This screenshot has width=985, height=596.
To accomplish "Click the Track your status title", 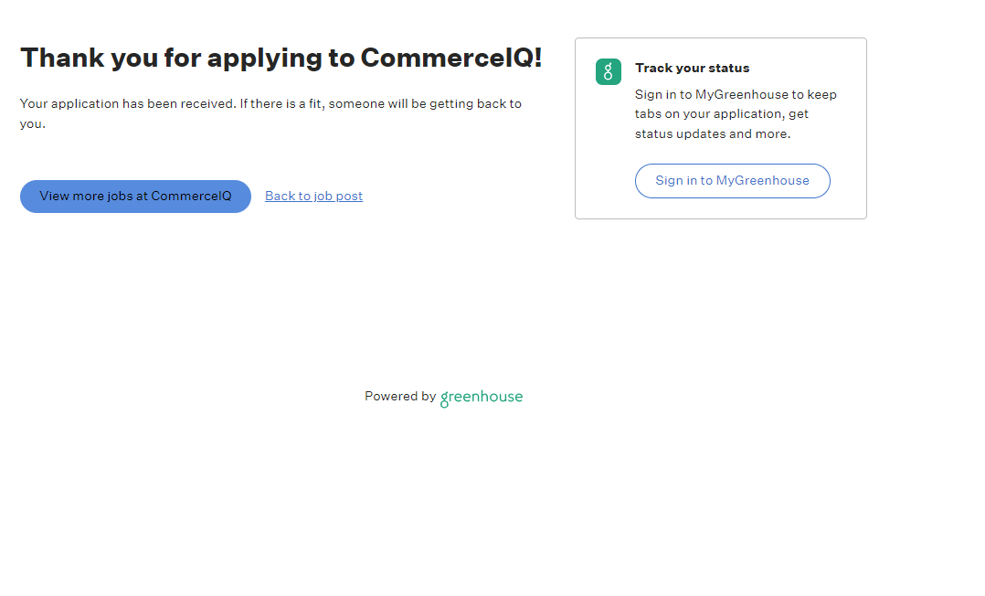I will pyautogui.click(x=692, y=68).
